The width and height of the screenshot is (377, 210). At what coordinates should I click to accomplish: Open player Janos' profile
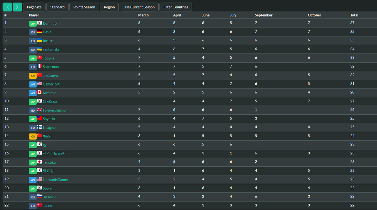coord(47,206)
